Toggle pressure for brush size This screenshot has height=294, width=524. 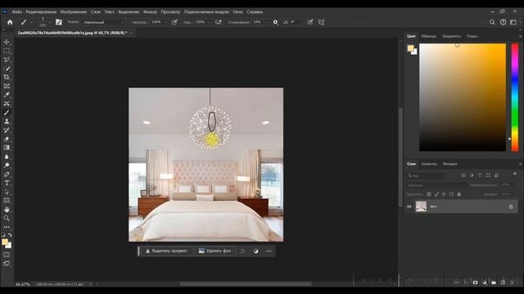click(x=310, y=22)
